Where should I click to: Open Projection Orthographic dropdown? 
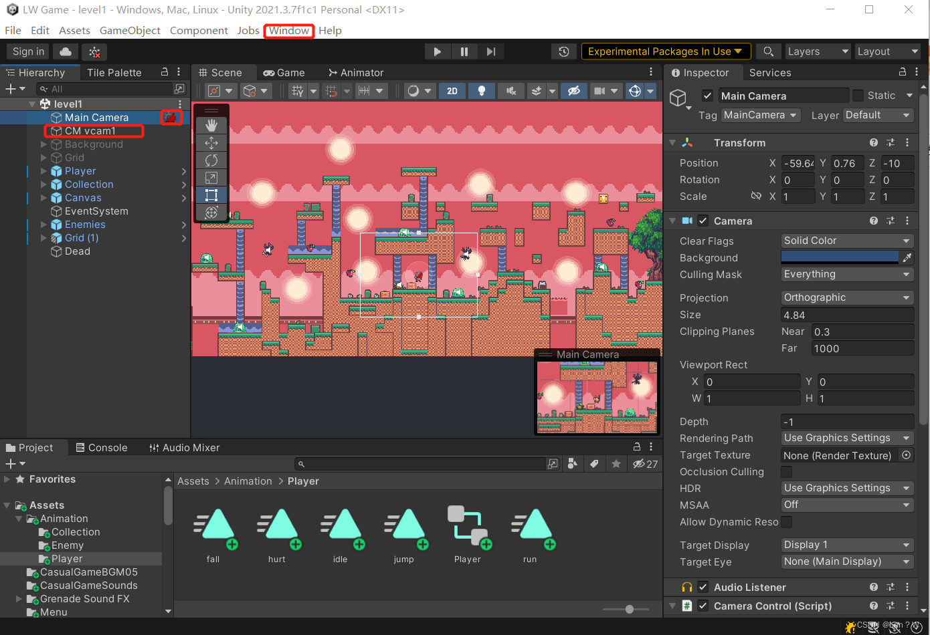point(847,297)
